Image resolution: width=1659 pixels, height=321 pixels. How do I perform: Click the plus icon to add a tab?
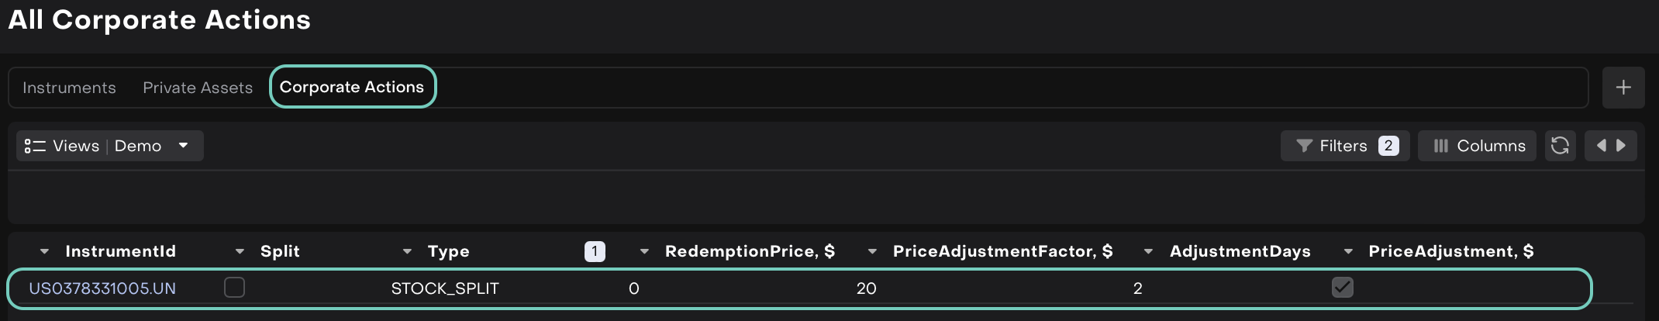[1623, 88]
